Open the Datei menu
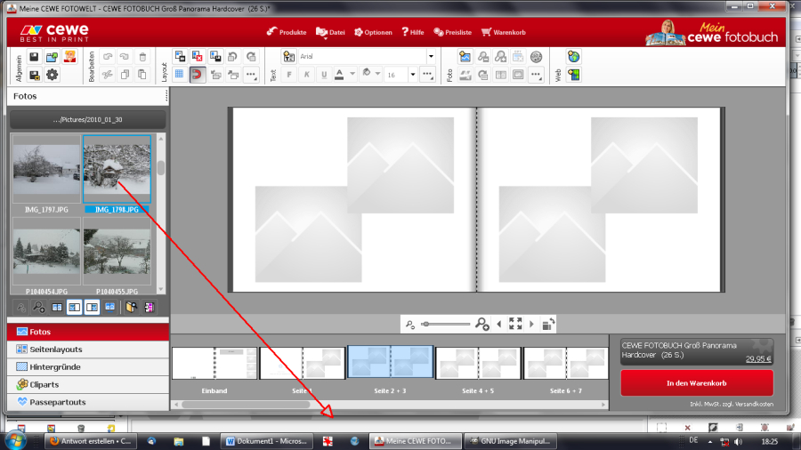This screenshot has width=801, height=450. point(330,32)
